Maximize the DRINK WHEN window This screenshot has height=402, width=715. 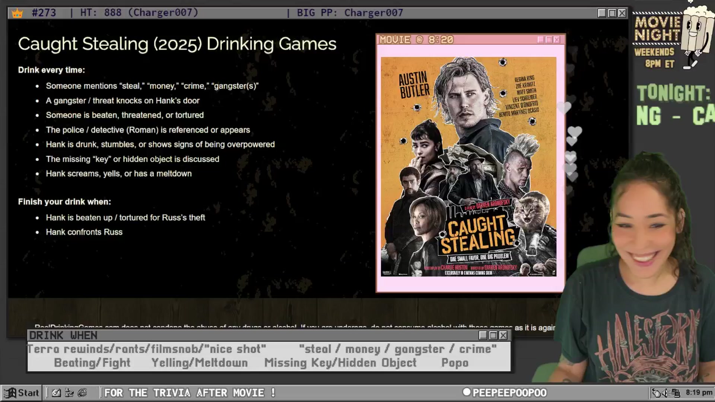tap(493, 335)
